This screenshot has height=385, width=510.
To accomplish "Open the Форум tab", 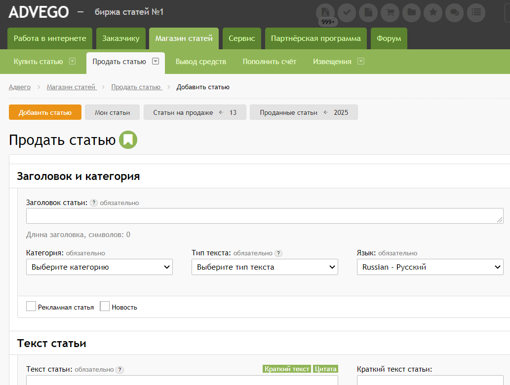I will [389, 38].
